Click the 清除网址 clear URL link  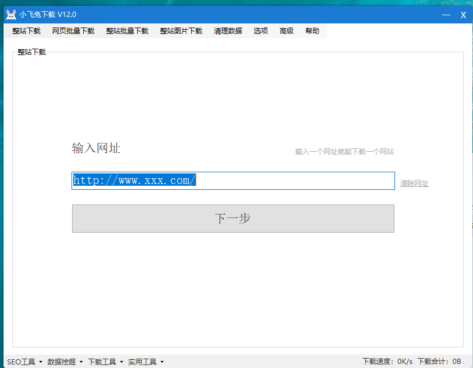click(414, 183)
